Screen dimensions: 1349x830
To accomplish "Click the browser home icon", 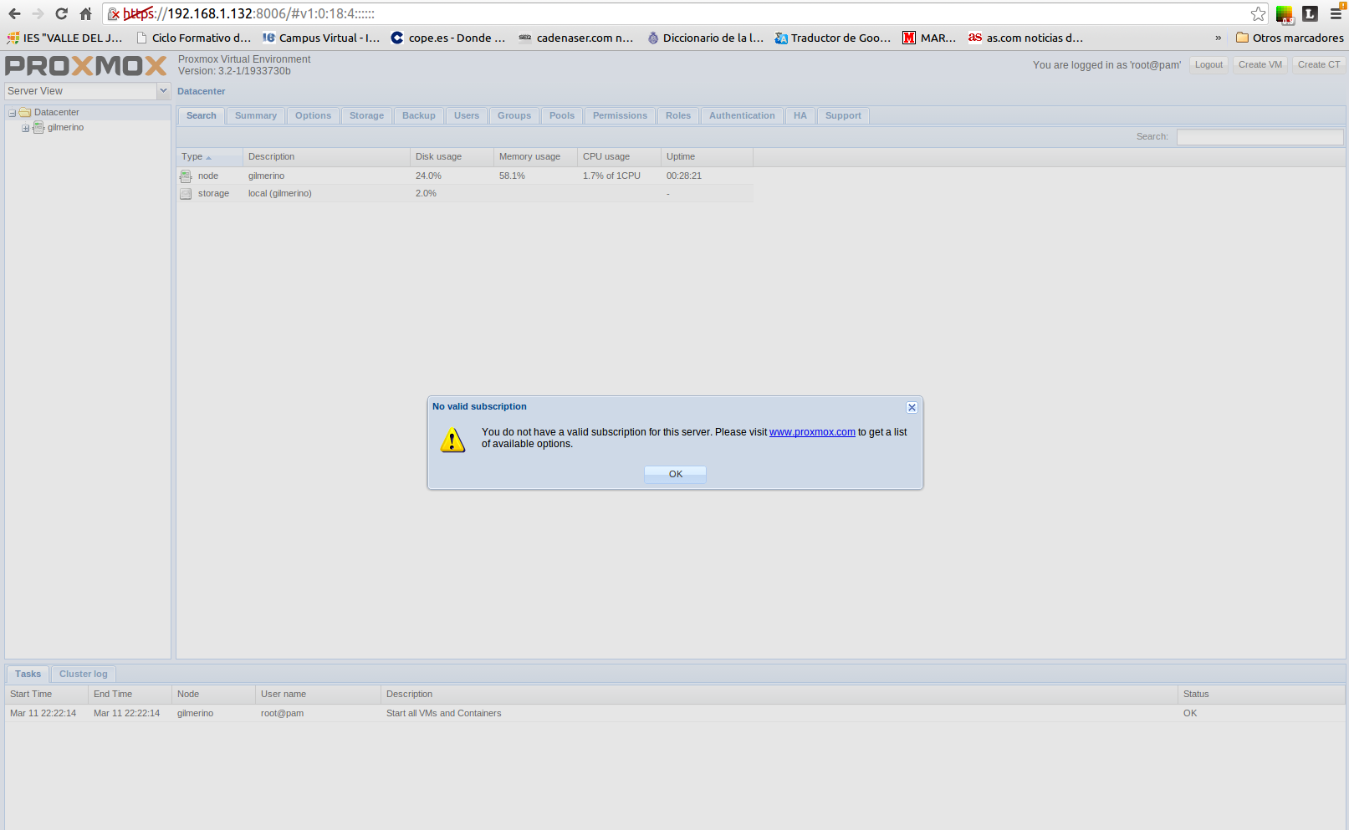I will 85,13.
